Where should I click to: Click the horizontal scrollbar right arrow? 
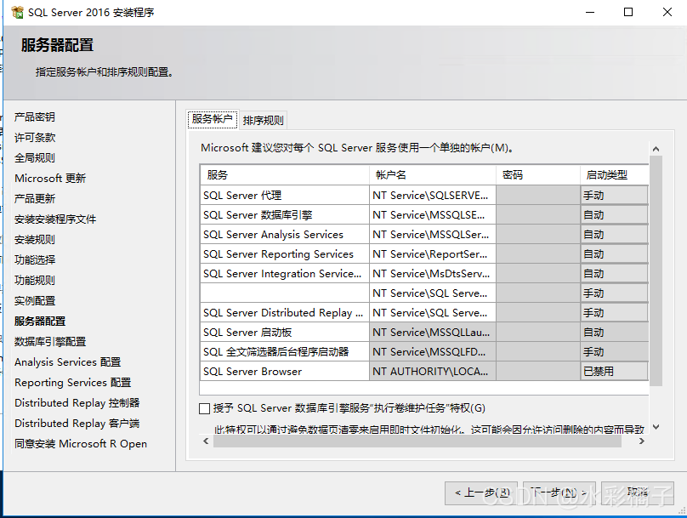click(x=642, y=441)
